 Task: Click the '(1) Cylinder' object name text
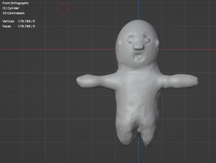11,8
